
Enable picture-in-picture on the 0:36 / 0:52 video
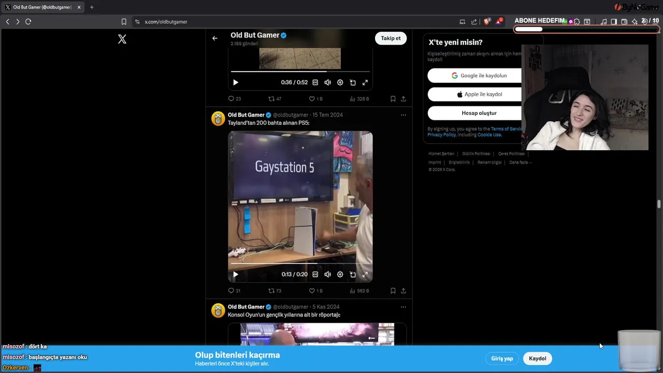click(353, 82)
